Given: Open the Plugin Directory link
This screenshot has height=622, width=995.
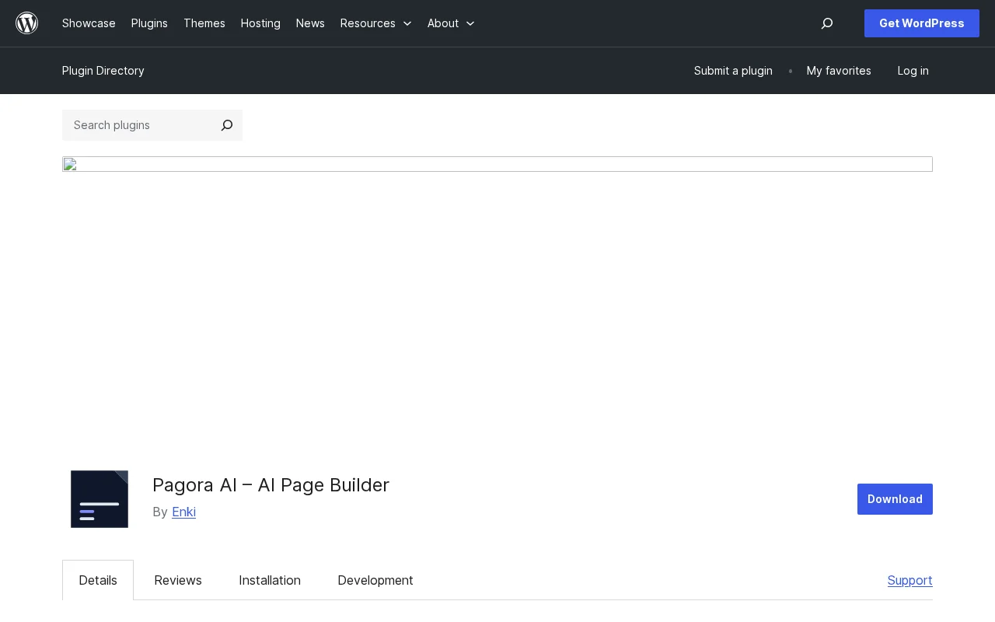Looking at the screenshot, I should [x=103, y=71].
